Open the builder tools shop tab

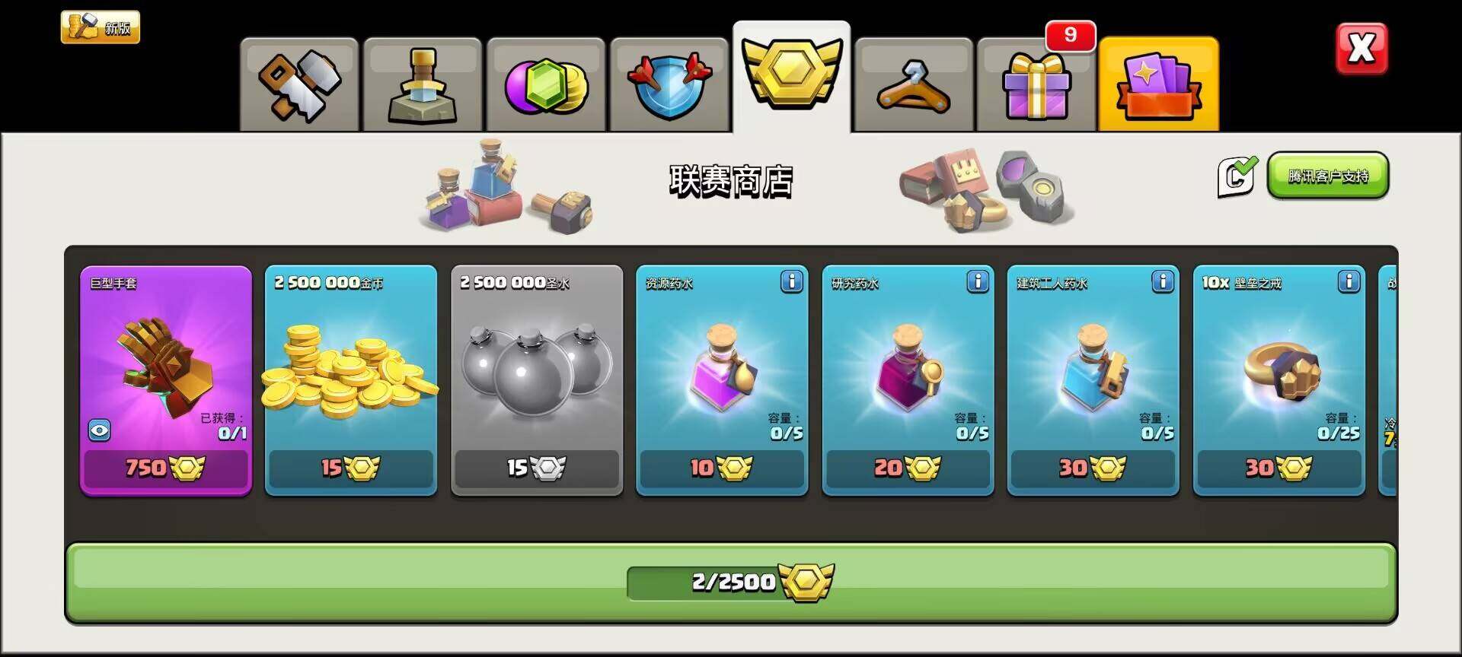click(299, 84)
